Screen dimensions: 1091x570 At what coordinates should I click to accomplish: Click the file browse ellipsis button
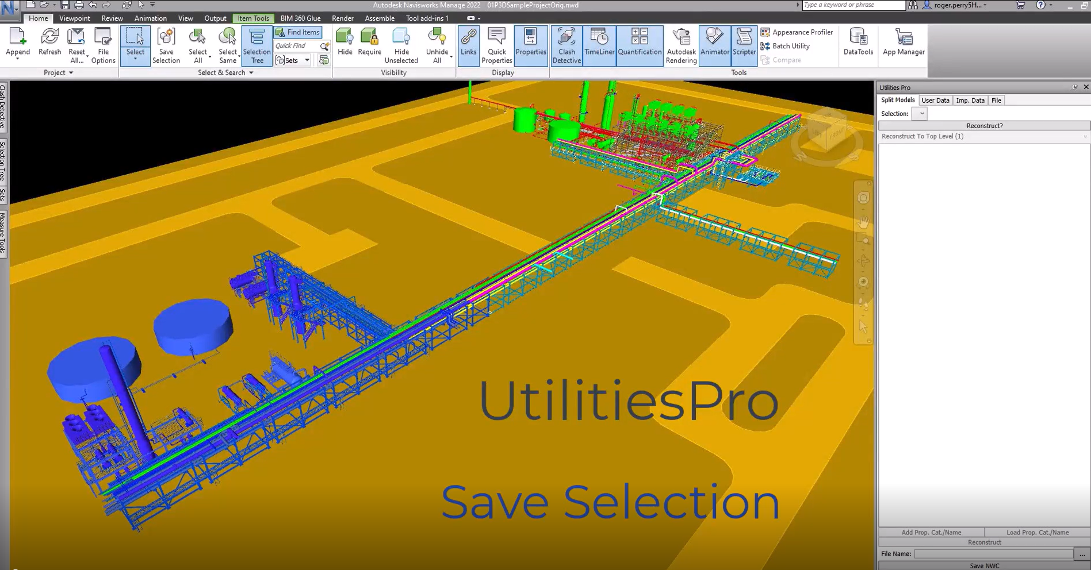tap(1082, 554)
